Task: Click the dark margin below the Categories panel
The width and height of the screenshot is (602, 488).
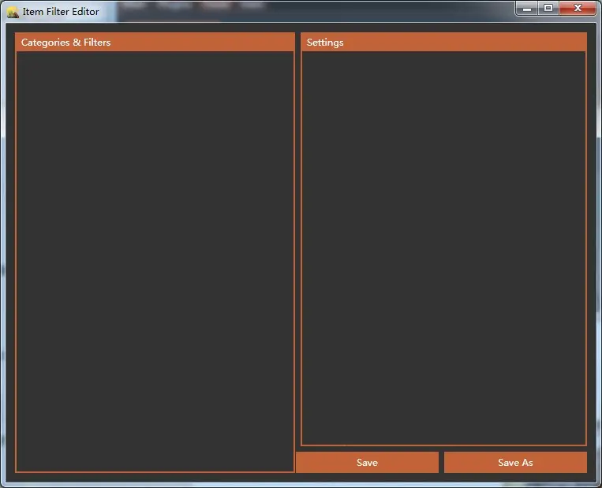Action: pos(155,477)
